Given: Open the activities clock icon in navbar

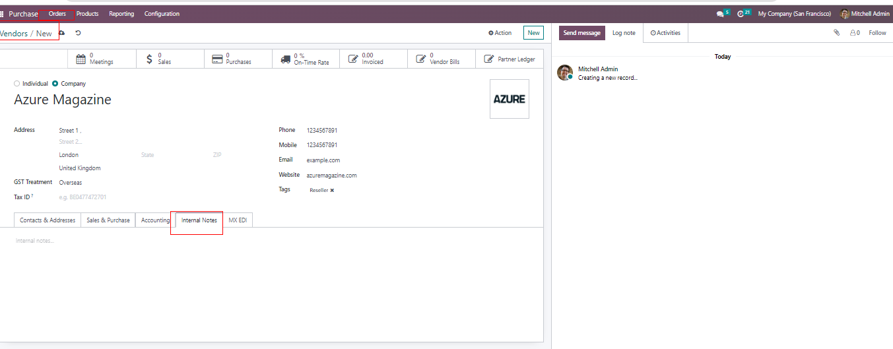Looking at the screenshot, I should (x=741, y=14).
